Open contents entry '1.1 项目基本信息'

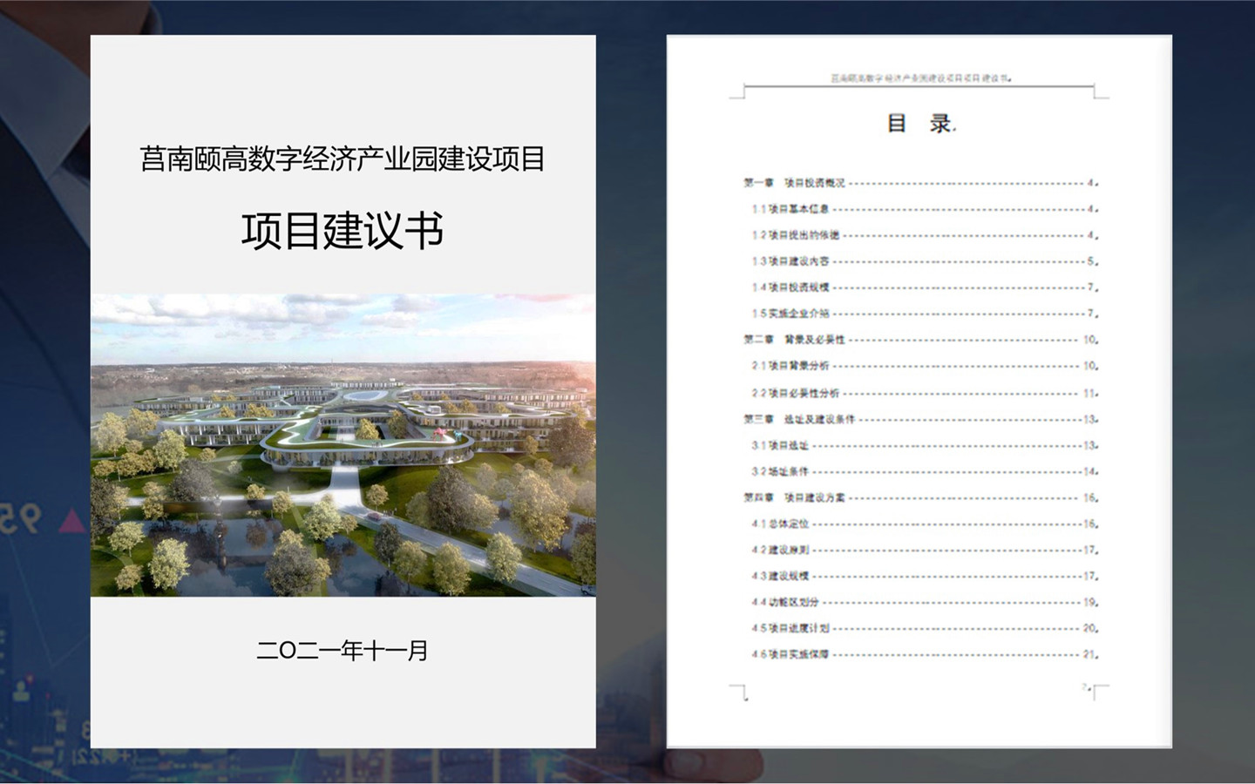click(x=925, y=209)
